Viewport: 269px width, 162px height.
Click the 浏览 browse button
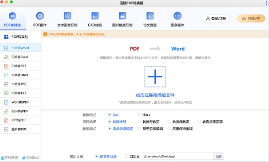tap(219, 157)
